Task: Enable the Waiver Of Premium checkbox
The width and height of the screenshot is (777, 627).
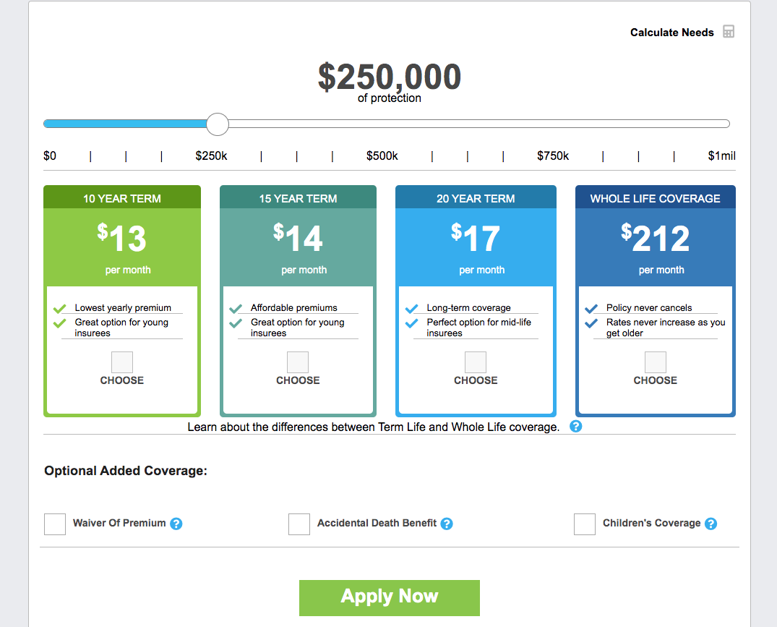Action: click(x=55, y=524)
